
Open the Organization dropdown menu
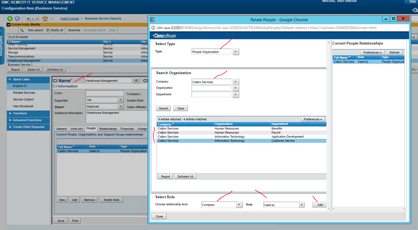tap(236, 88)
